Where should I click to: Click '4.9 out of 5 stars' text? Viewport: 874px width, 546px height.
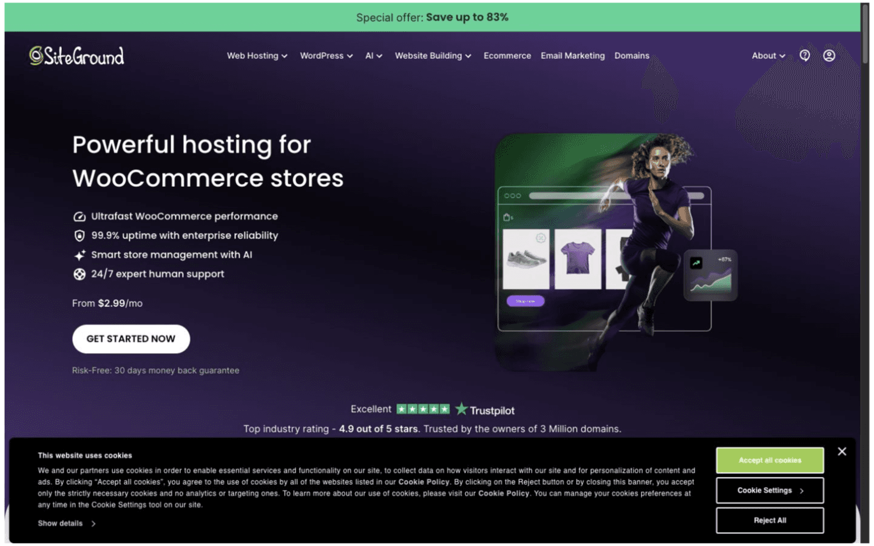pyautogui.click(x=378, y=429)
